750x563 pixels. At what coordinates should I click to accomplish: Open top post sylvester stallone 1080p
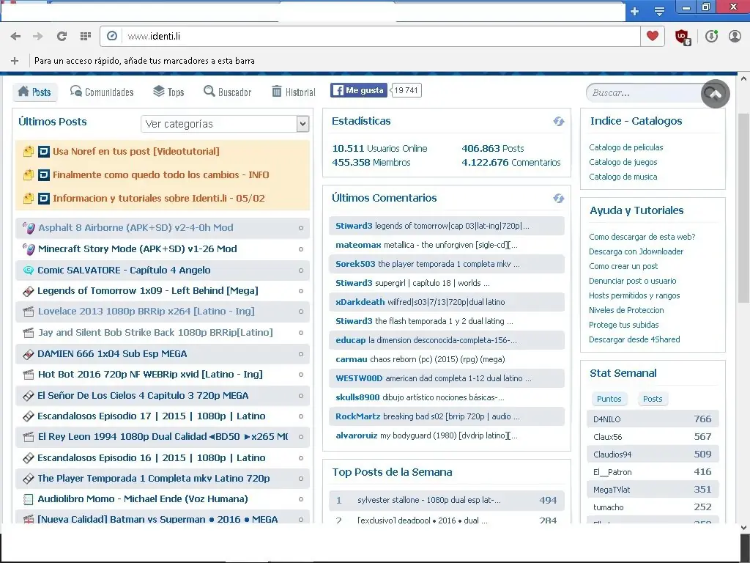point(429,500)
